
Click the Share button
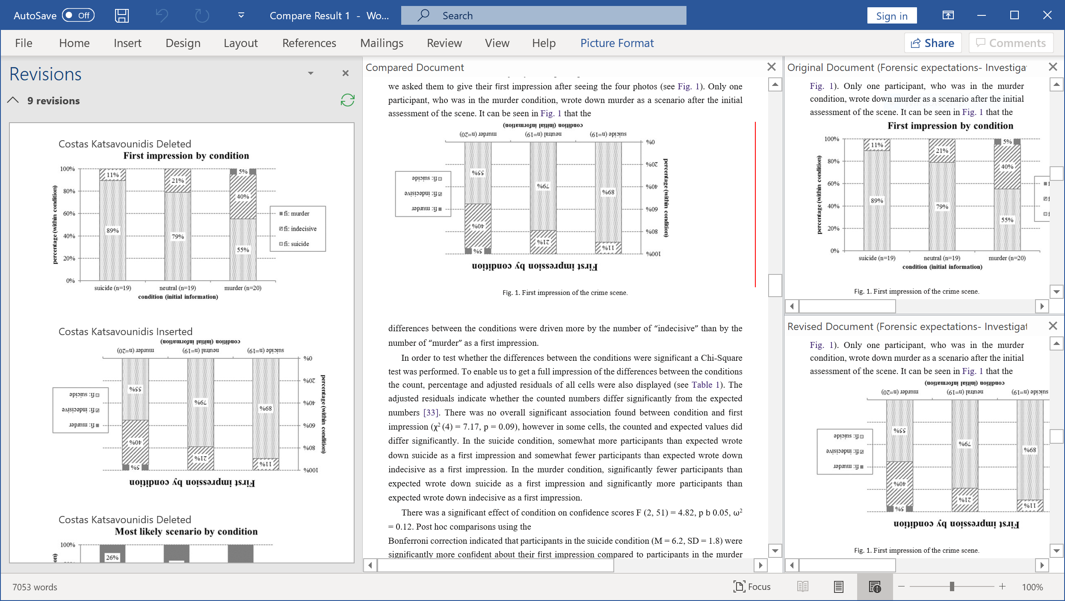pyautogui.click(x=932, y=43)
